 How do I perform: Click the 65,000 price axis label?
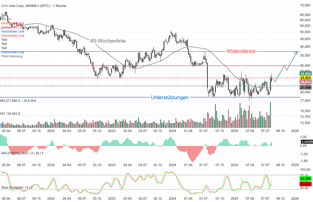click(305, 15)
